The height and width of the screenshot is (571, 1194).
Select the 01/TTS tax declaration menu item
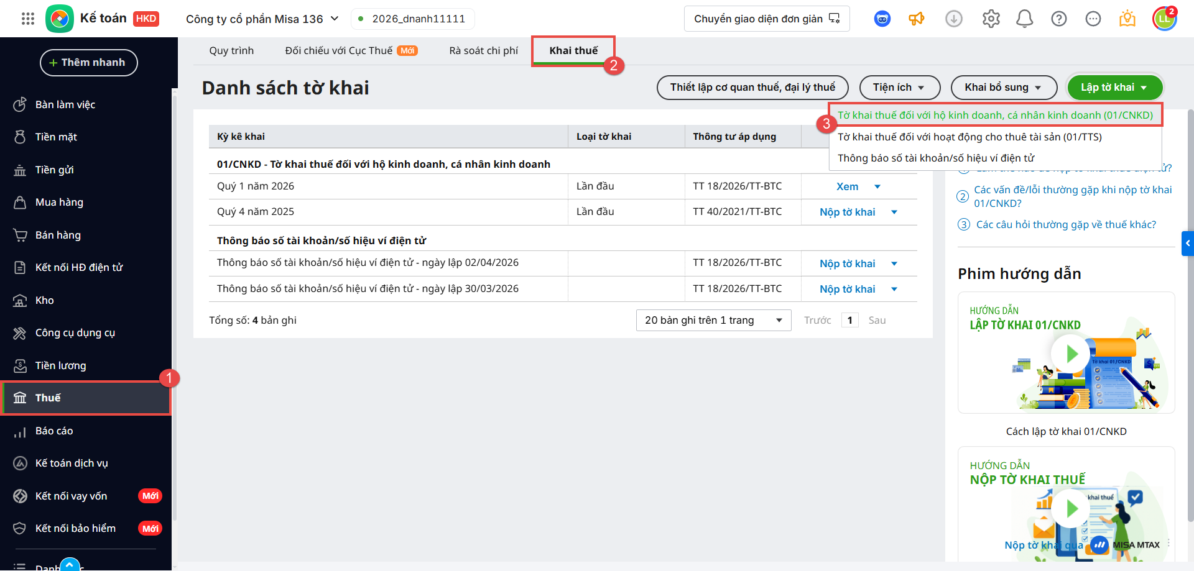tap(969, 137)
